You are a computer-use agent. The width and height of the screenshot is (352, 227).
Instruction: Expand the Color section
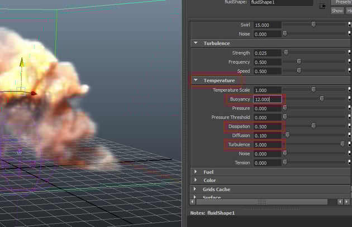coord(196,180)
